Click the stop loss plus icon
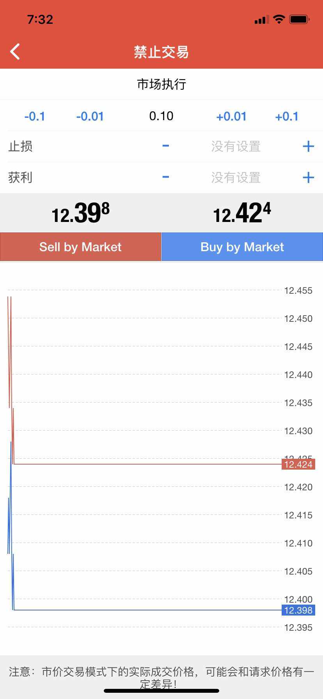Viewport: 323px width, 699px height. (308, 146)
